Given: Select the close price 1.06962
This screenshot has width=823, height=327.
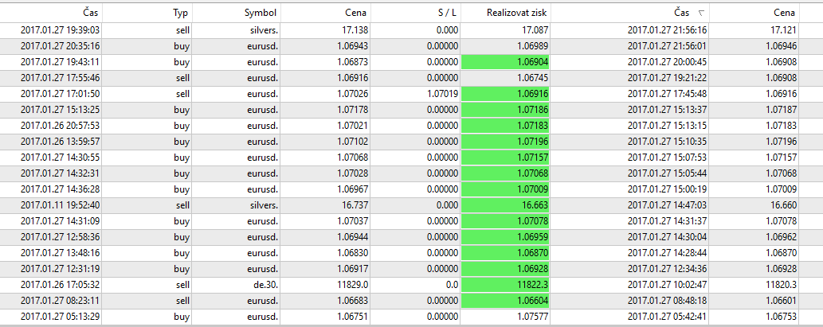Looking at the screenshot, I should 781,238.
